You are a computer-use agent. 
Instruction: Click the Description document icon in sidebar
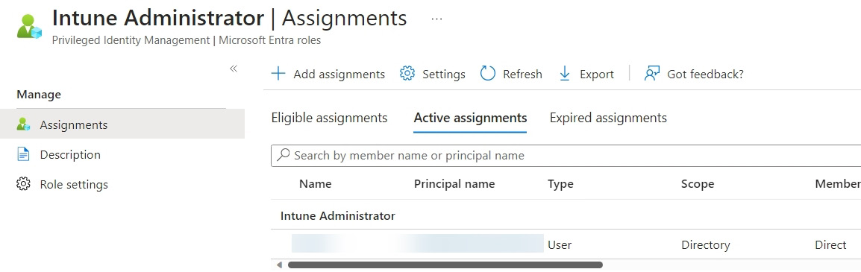coord(23,155)
